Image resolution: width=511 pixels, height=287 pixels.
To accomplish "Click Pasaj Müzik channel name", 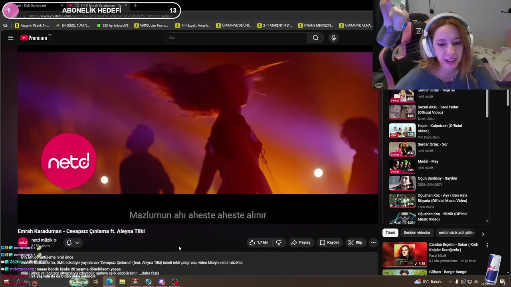I will 438,256.
